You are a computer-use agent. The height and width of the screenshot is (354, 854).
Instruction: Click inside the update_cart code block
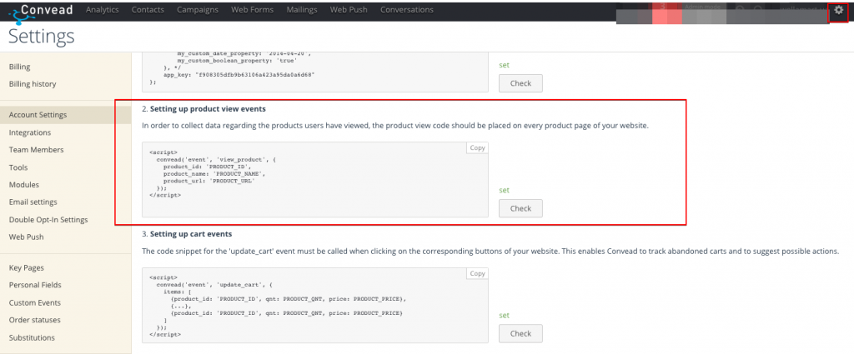tap(315, 305)
